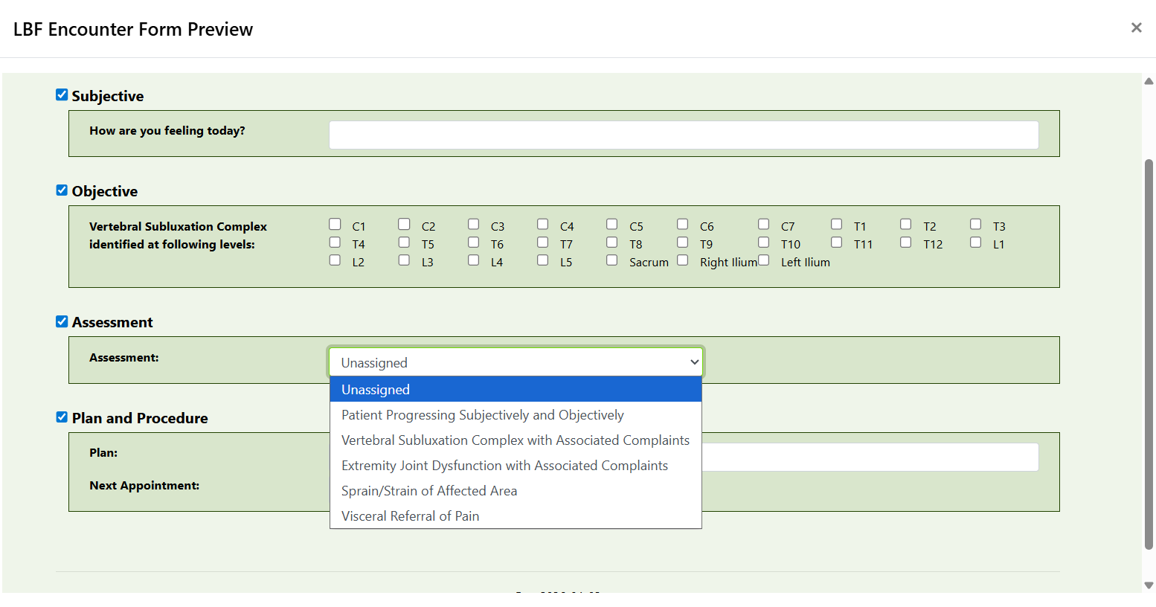Enable the Right Ilium checkbox
This screenshot has width=1156, height=607.
click(682, 260)
